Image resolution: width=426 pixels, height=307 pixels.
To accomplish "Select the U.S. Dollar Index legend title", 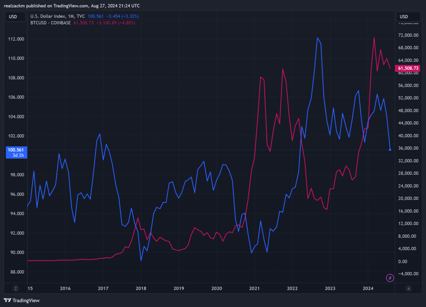I will pos(57,16).
